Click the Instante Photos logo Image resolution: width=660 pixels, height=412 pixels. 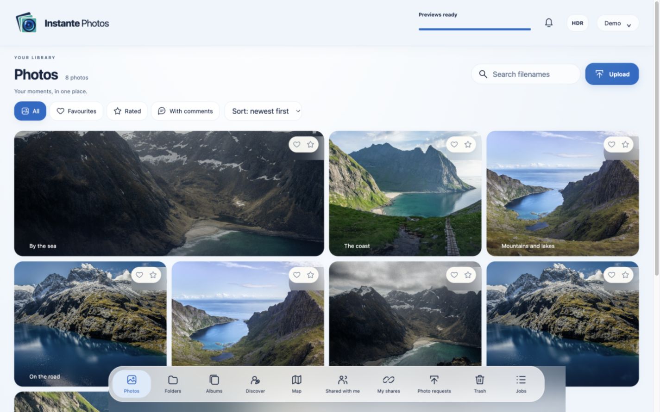click(63, 23)
